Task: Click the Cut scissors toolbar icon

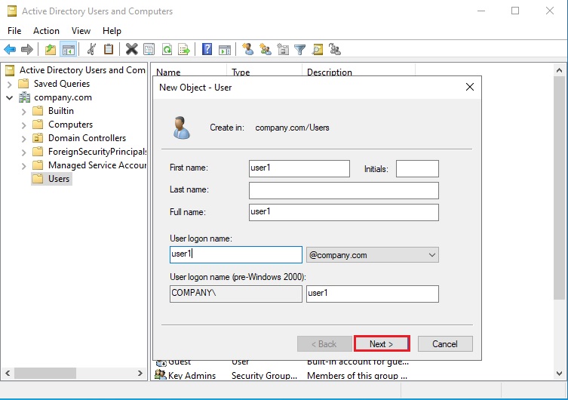Action: tap(91, 50)
